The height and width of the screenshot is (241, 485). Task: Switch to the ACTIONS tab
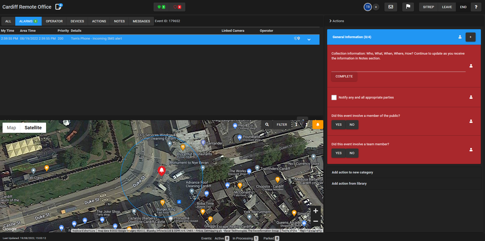coord(99,21)
